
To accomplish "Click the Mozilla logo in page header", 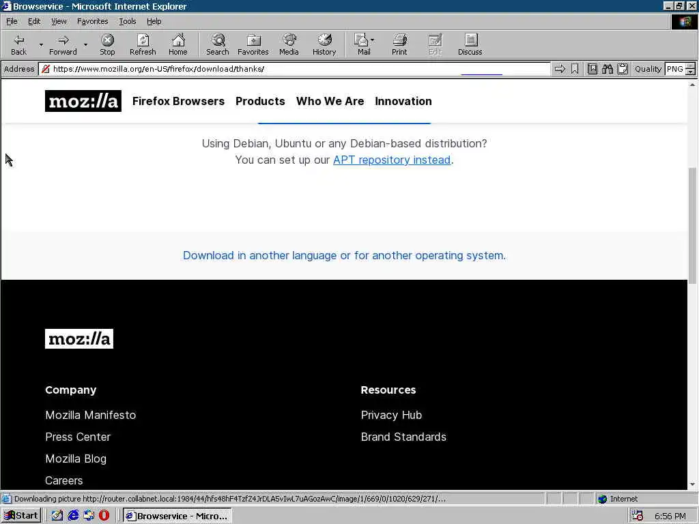I will pyautogui.click(x=83, y=101).
